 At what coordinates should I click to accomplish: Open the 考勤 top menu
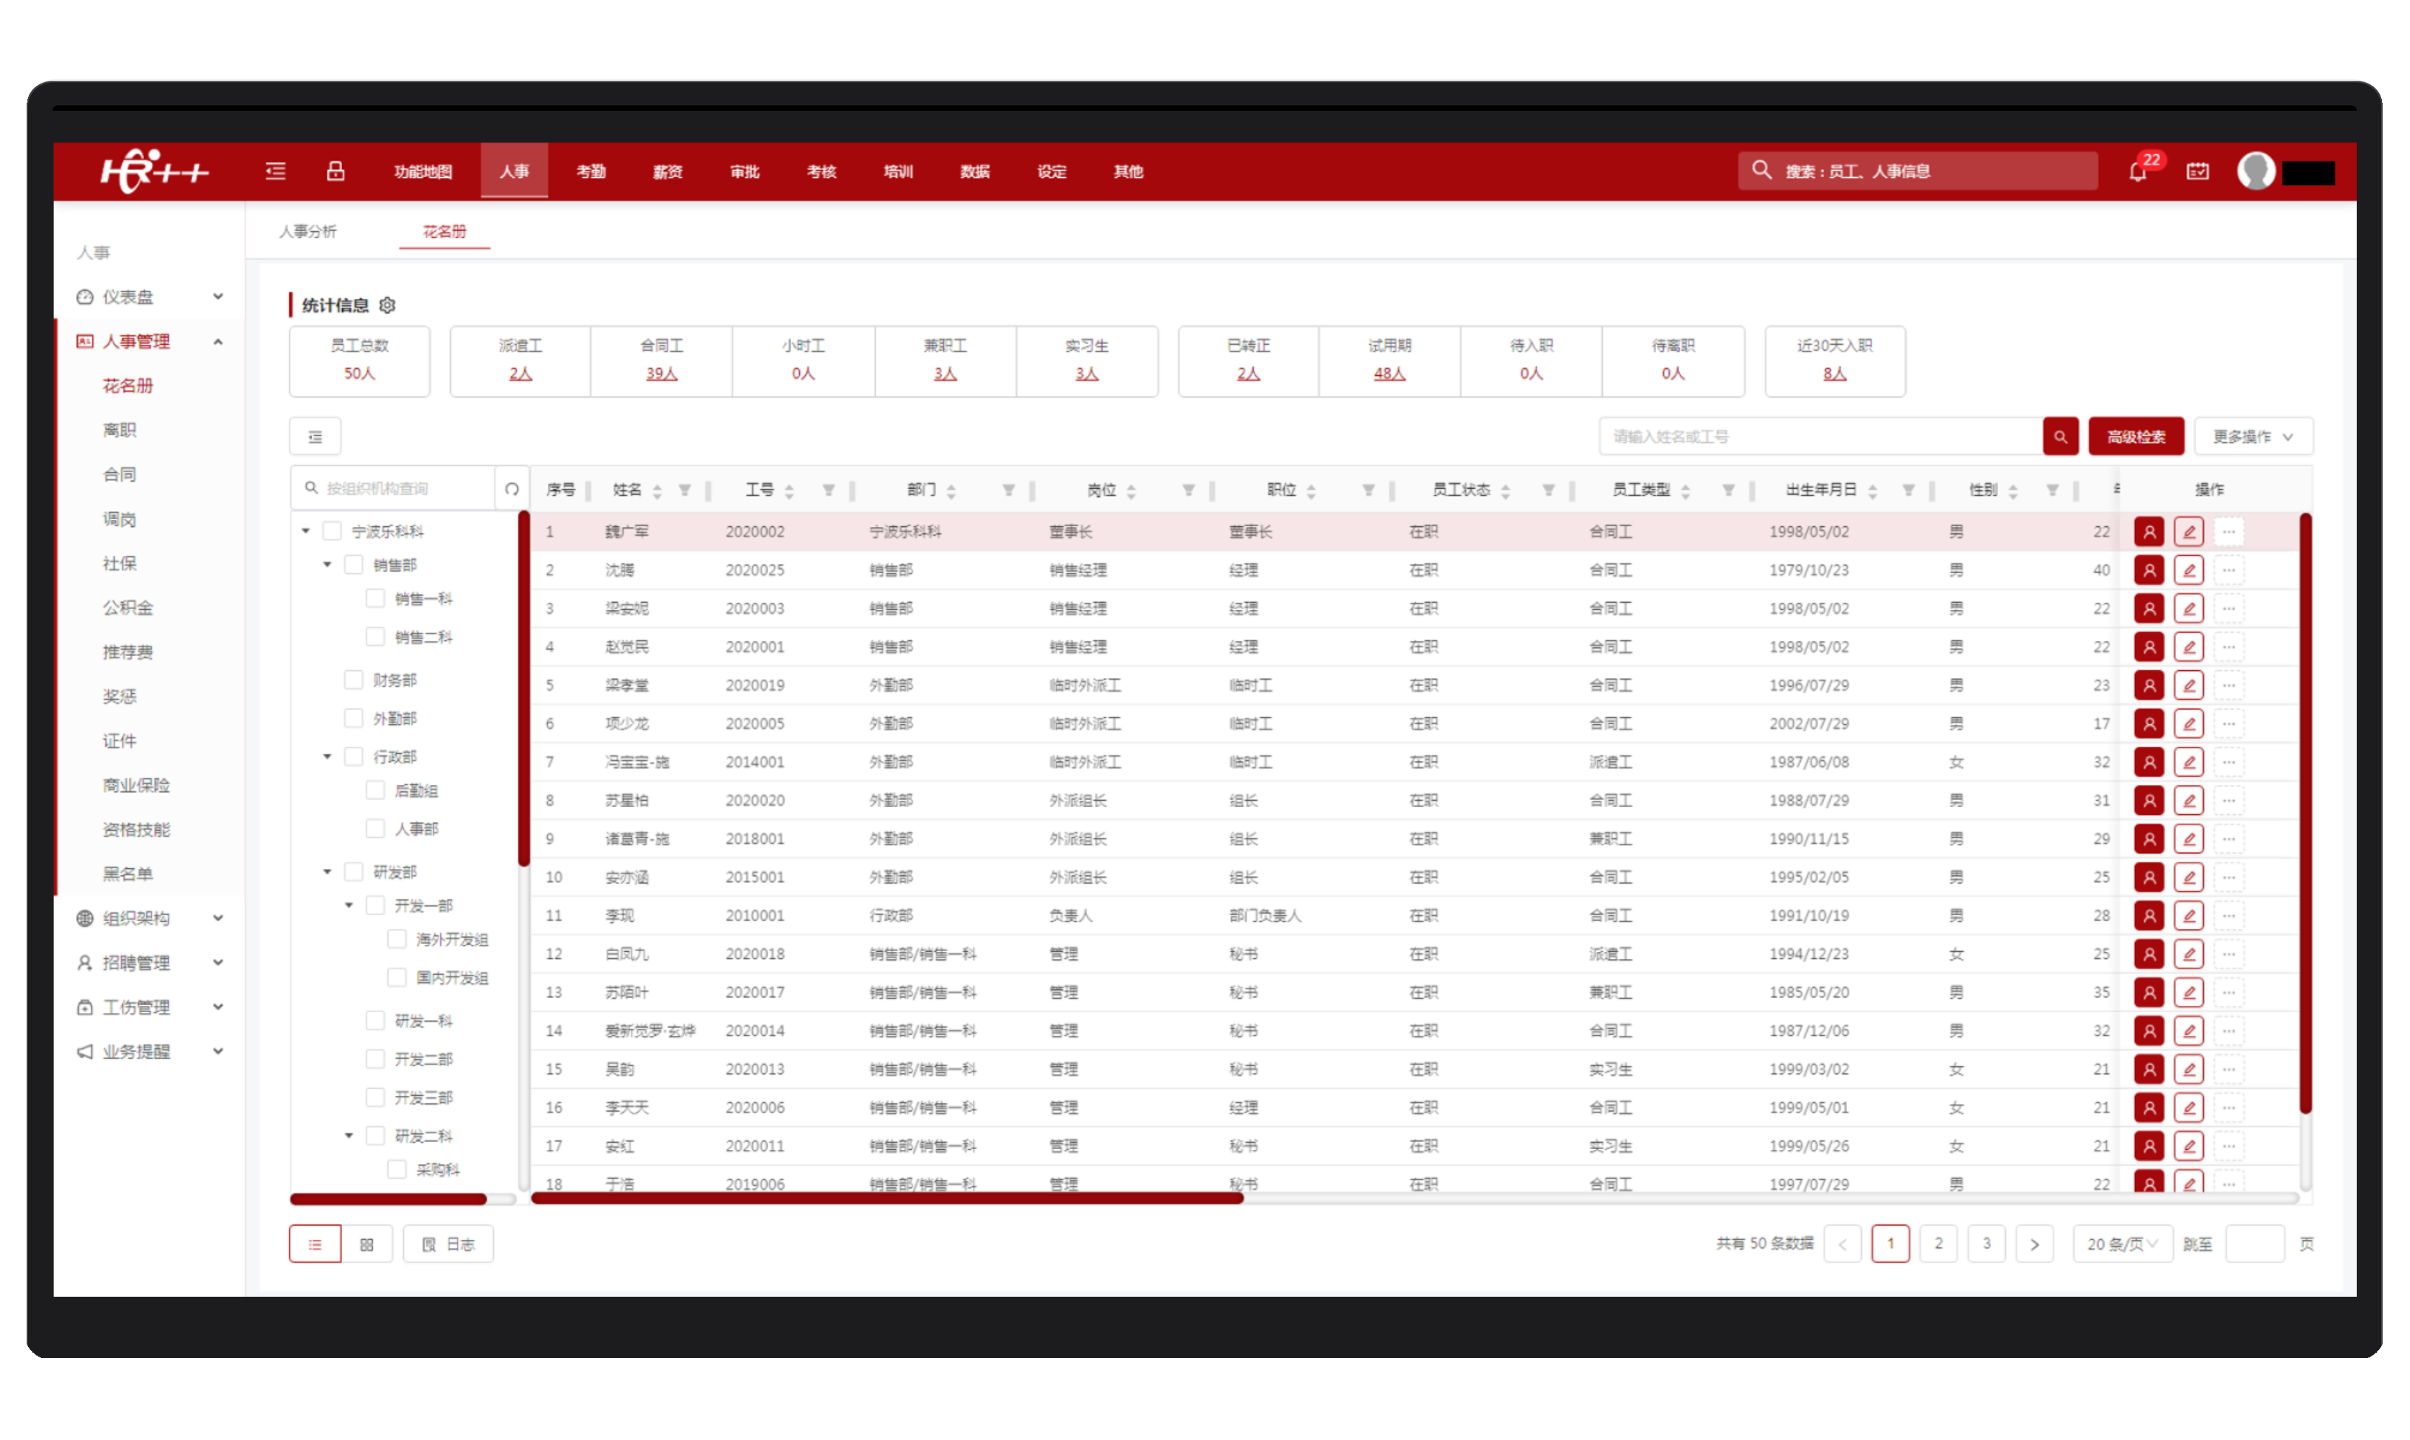click(x=591, y=172)
